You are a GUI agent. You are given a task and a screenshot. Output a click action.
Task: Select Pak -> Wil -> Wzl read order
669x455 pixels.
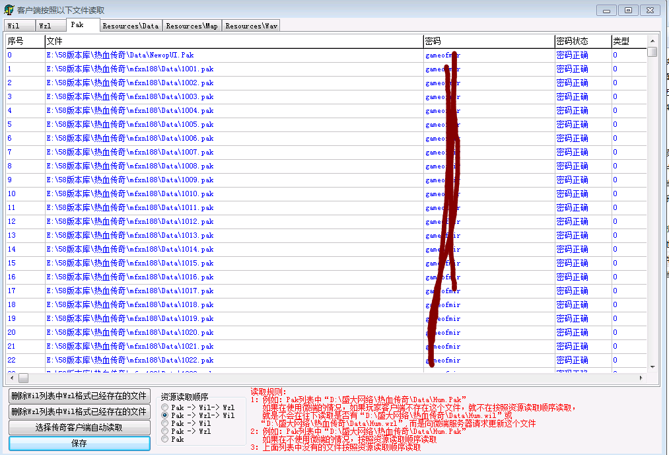coord(165,407)
